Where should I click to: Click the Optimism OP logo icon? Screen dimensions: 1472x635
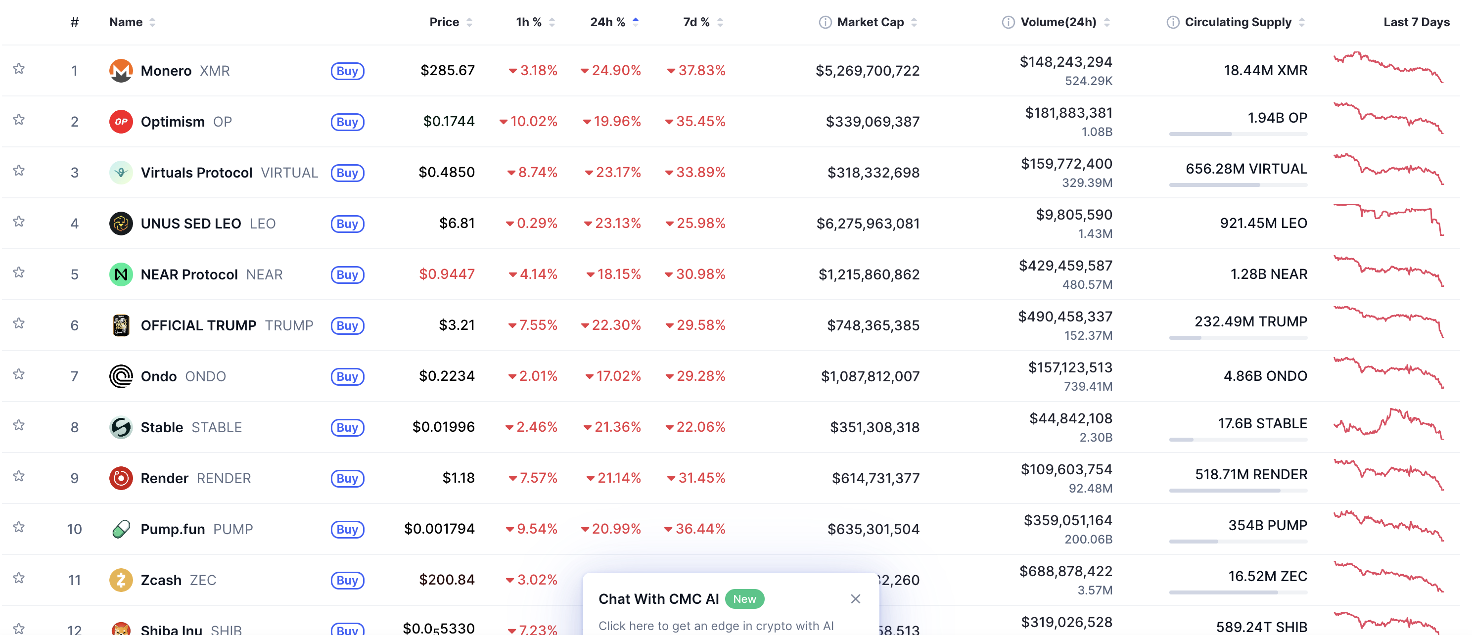point(121,121)
